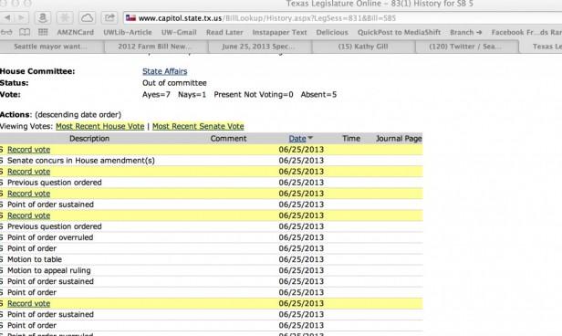Viewport: 562px width, 336px height.
Task: Click the Journal Page column header
Action: coord(399,139)
